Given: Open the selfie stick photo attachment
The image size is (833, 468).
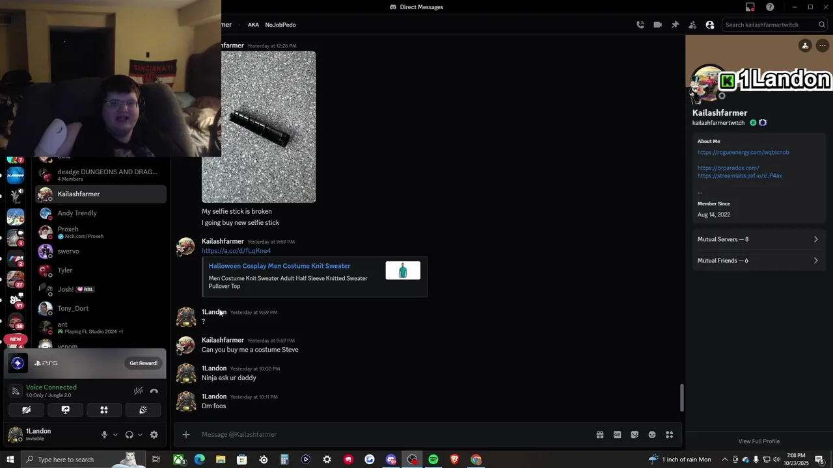Looking at the screenshot, I should point(258,127).
